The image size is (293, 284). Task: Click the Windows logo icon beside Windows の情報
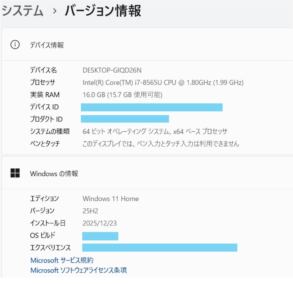(15, 173)
